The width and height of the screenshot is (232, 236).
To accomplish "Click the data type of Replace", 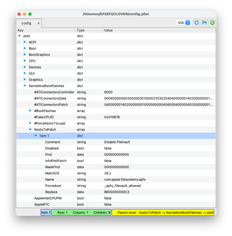I will (80, 192).
